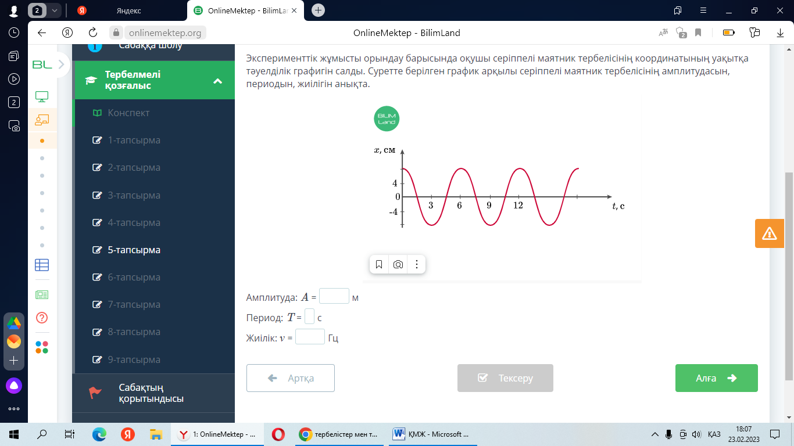Open tab group dropdown arrow

coord(55,10)
